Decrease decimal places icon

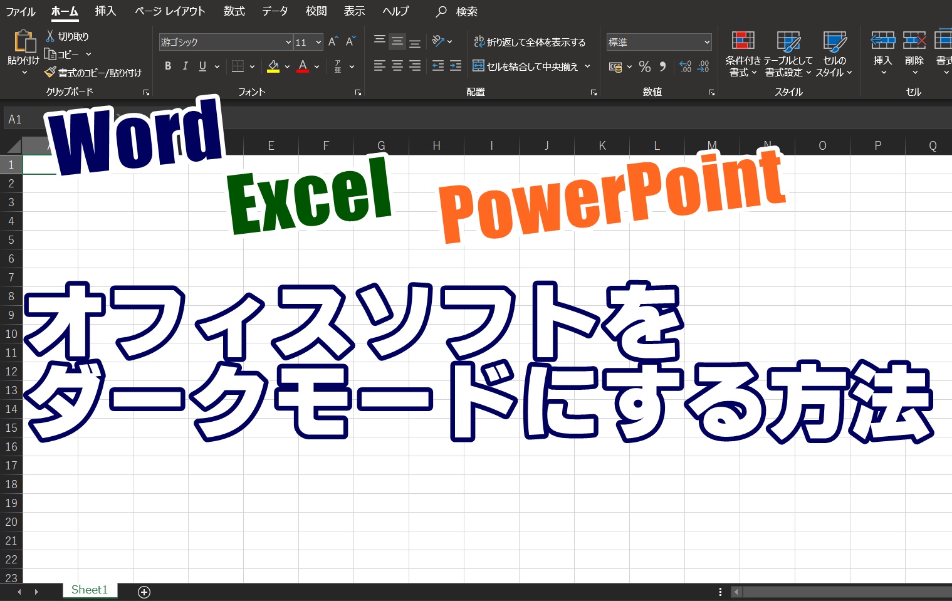703,66
